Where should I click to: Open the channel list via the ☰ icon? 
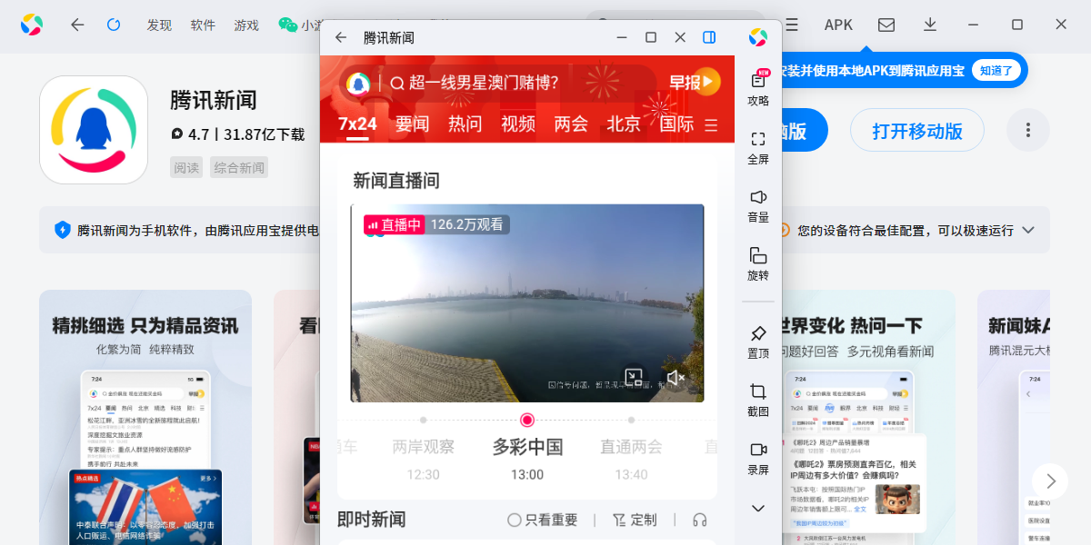(712, 125)
